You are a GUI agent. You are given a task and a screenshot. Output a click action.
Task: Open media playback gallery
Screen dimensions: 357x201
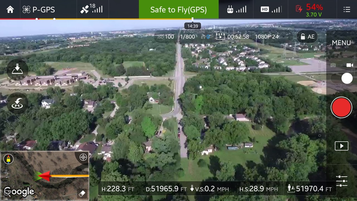click(341, 146)
